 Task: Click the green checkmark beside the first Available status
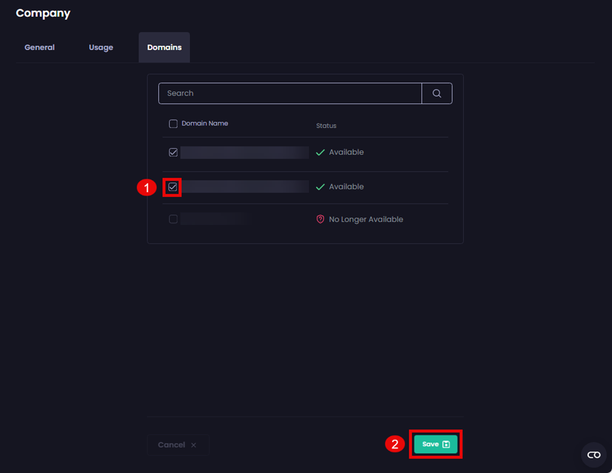tap(322, 152)
